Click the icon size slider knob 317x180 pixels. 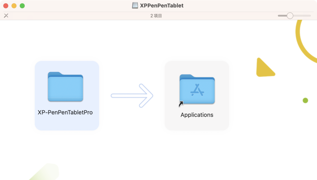[x=290, y=16]
